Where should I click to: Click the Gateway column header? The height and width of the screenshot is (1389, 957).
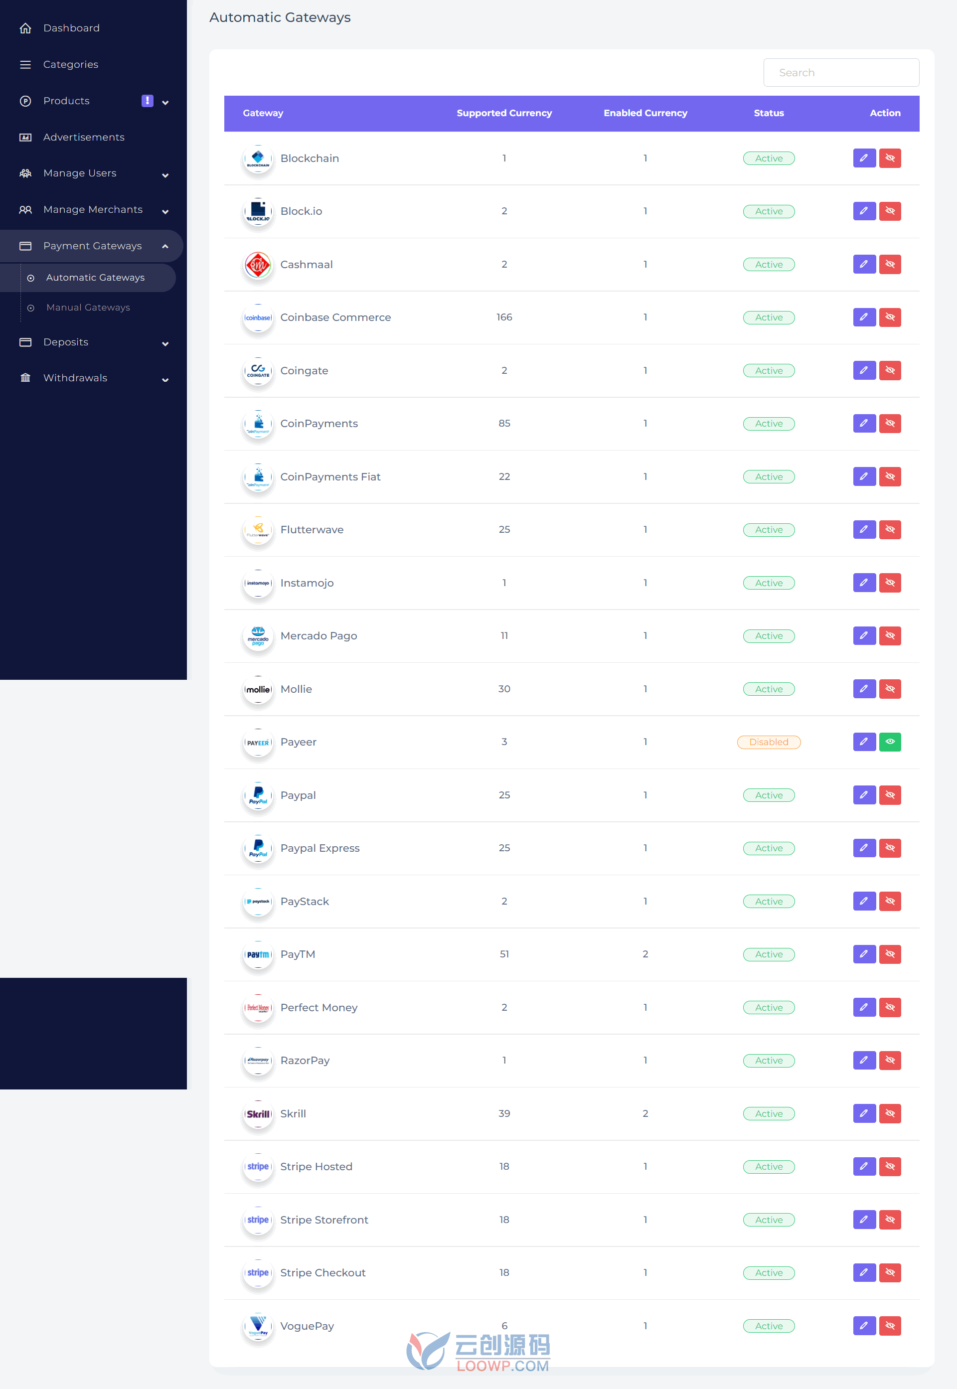tap(263, 113)
